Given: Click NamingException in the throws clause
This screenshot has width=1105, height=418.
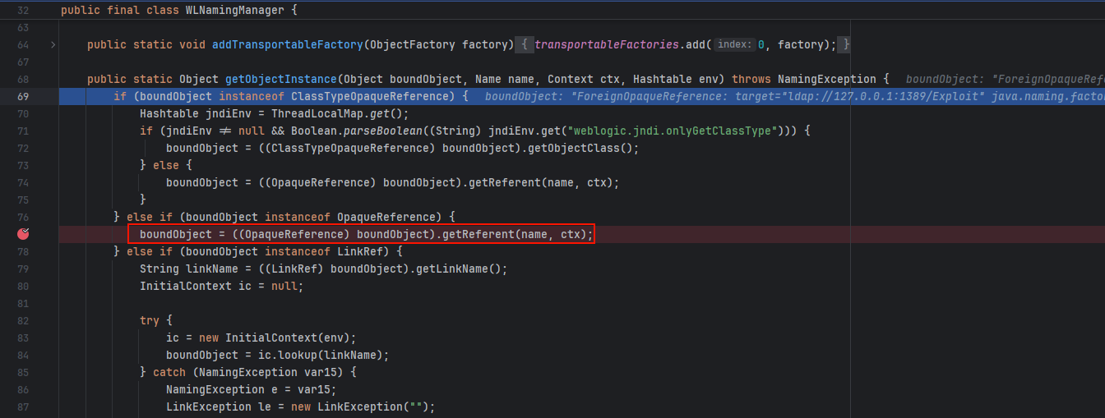Looking at the screenshot, I should 827,79.
